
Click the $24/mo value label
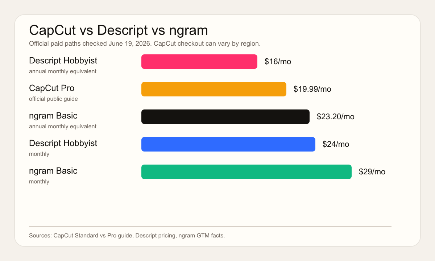pos(336,144)
